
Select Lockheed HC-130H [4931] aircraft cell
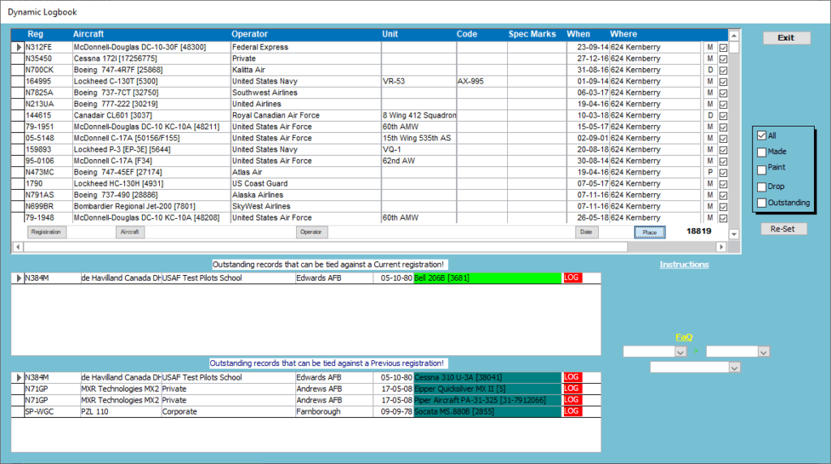click(x=152, y=184)
